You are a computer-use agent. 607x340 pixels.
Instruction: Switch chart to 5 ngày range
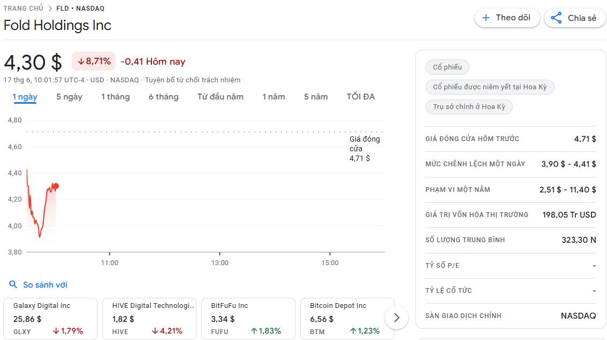[69, 97]
